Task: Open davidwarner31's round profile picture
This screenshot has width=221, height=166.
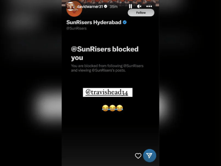Action: point(74,9)
